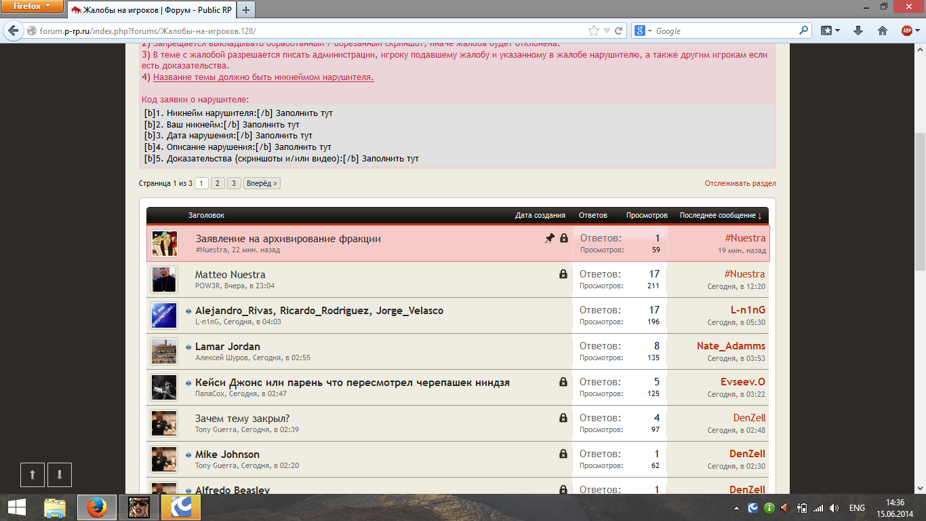Click the avatar on the archiving request row
The height and width of the screenshot is (521, 926).
164,244
